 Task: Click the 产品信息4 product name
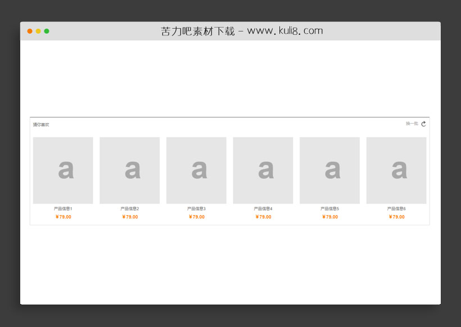[263, 209]
